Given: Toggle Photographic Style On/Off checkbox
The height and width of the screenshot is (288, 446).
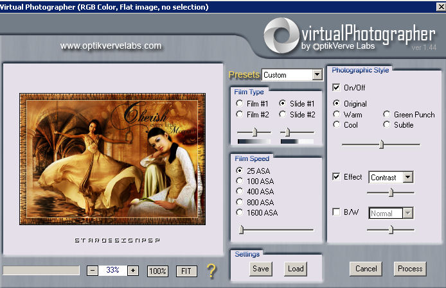Looking at the screenshot, I should (x=336, y=87).
